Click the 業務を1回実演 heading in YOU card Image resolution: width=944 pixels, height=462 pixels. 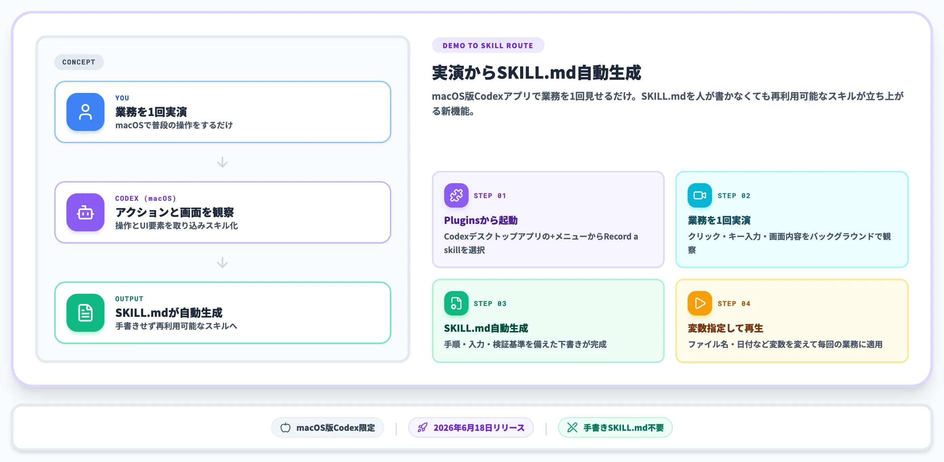coord(151,112)
